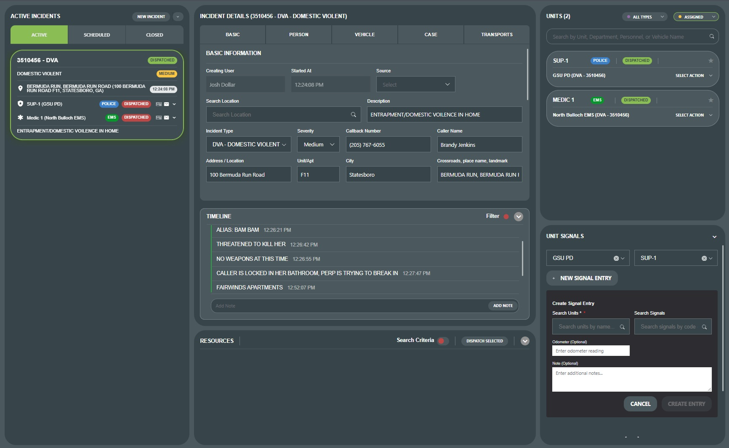Click magnifier icon in Search Location field
The width and height of the screenshot is (729, 448).
pyautogui.click(x=353, y=114)
